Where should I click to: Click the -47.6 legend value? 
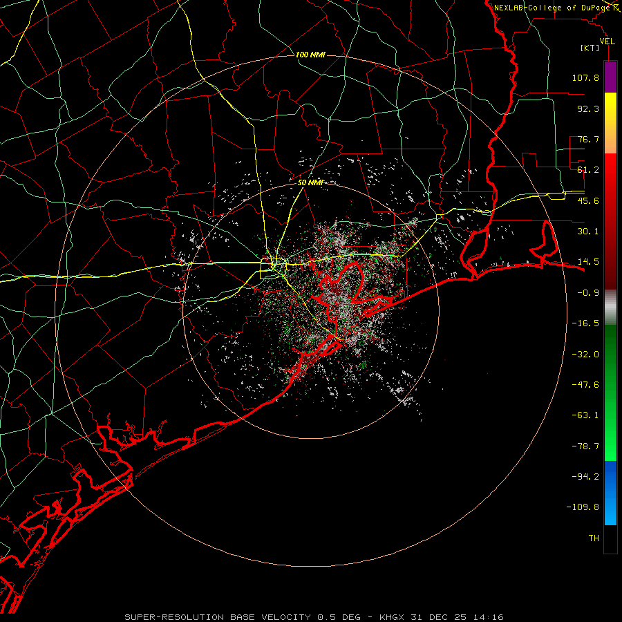coord(585,385)
